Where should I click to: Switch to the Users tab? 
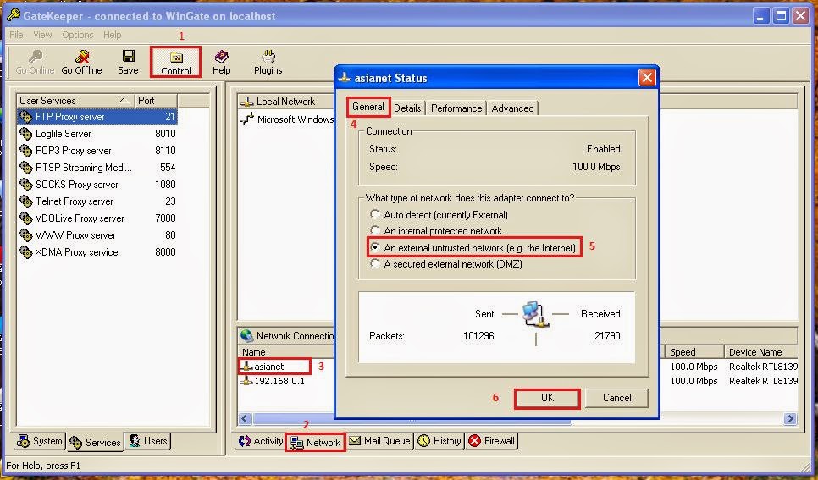tap(148, 441)
